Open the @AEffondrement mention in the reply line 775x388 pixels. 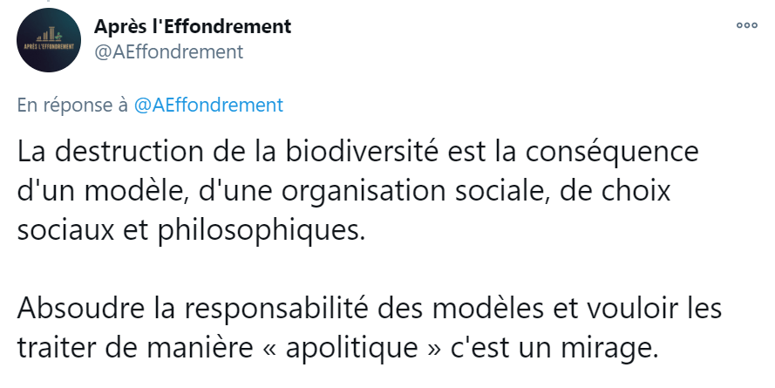tap(208, 106)
